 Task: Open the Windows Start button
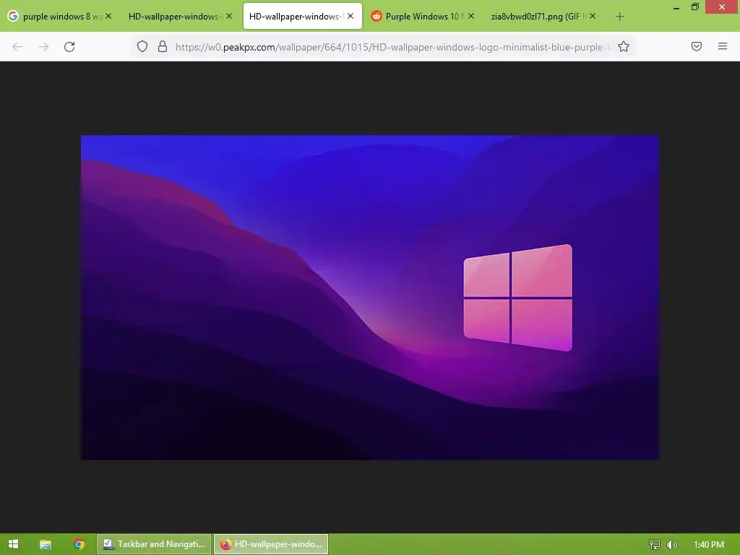(x=13, y=544)
